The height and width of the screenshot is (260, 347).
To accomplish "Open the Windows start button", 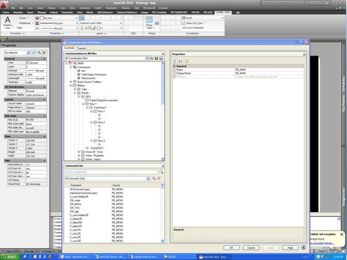I will [x=10, y=257].
